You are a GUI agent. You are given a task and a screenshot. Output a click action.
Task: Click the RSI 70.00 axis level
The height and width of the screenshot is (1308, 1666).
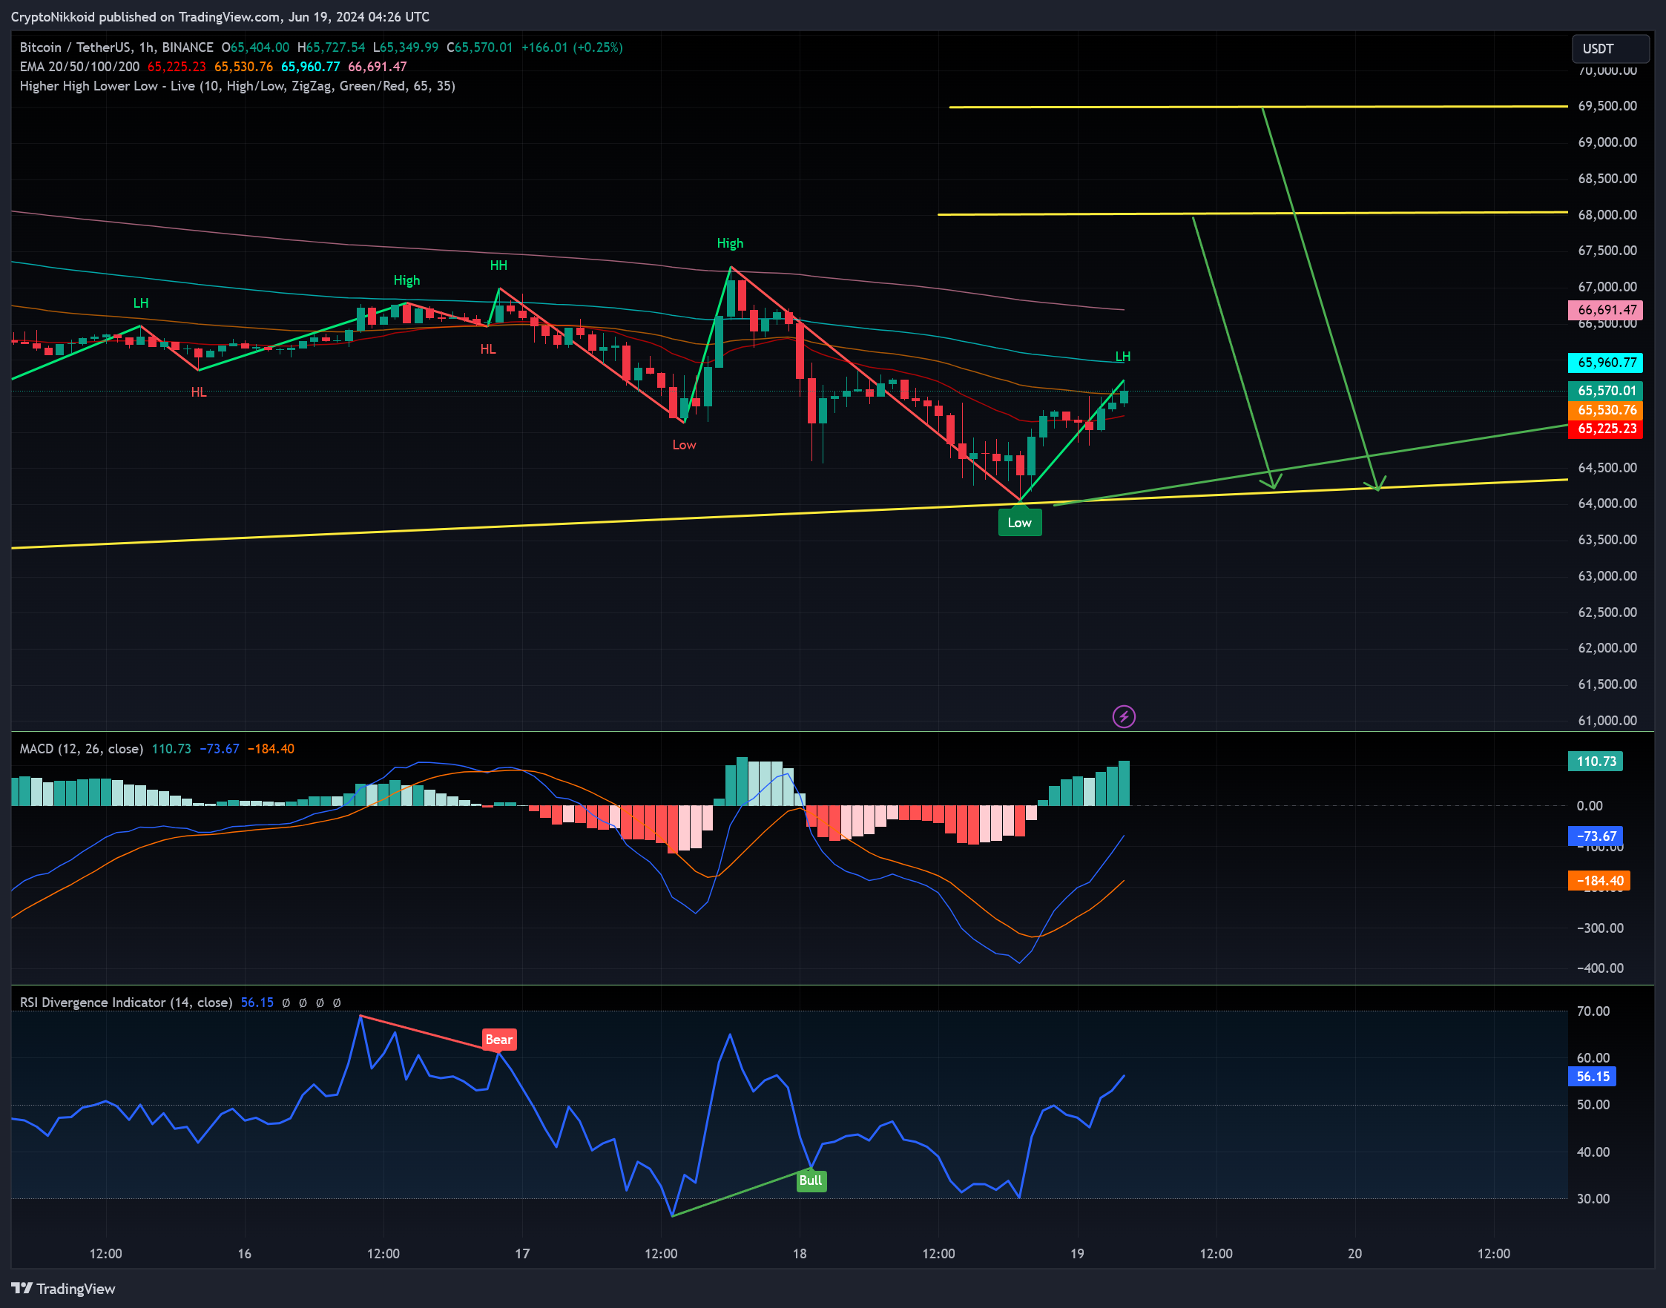click(x=1593, y=1011)
